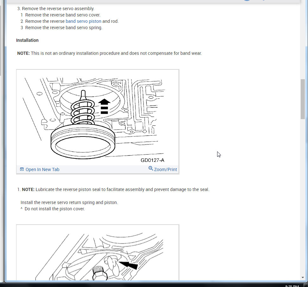
Task: Click the NOTE about lubricating the piston seal
Action: point(116,189)
